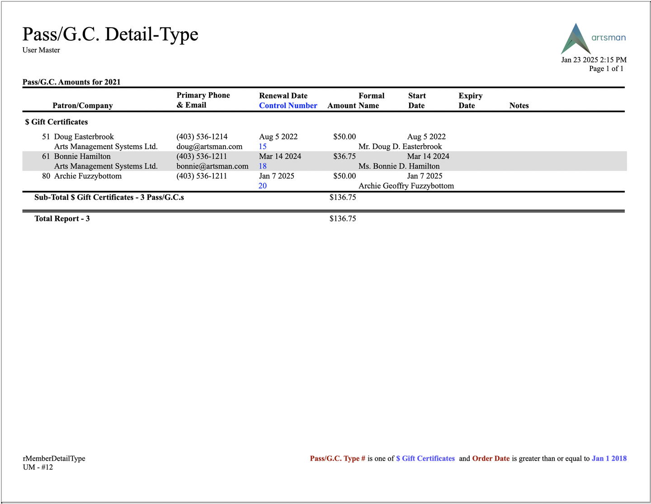Screen dimensions: 651x504
Task: Open control number 15 link
Action: [263, 146]
